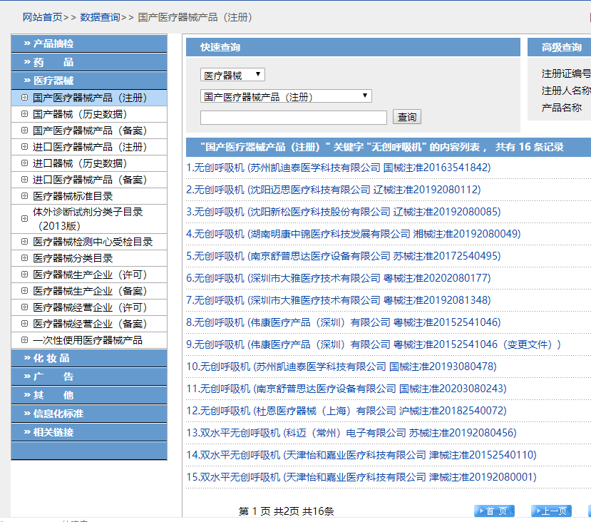The height and width of the screenshot is (522, 591).
Task: Click the icon beside 医疗器械分类目录
Action: pos(24,258)
